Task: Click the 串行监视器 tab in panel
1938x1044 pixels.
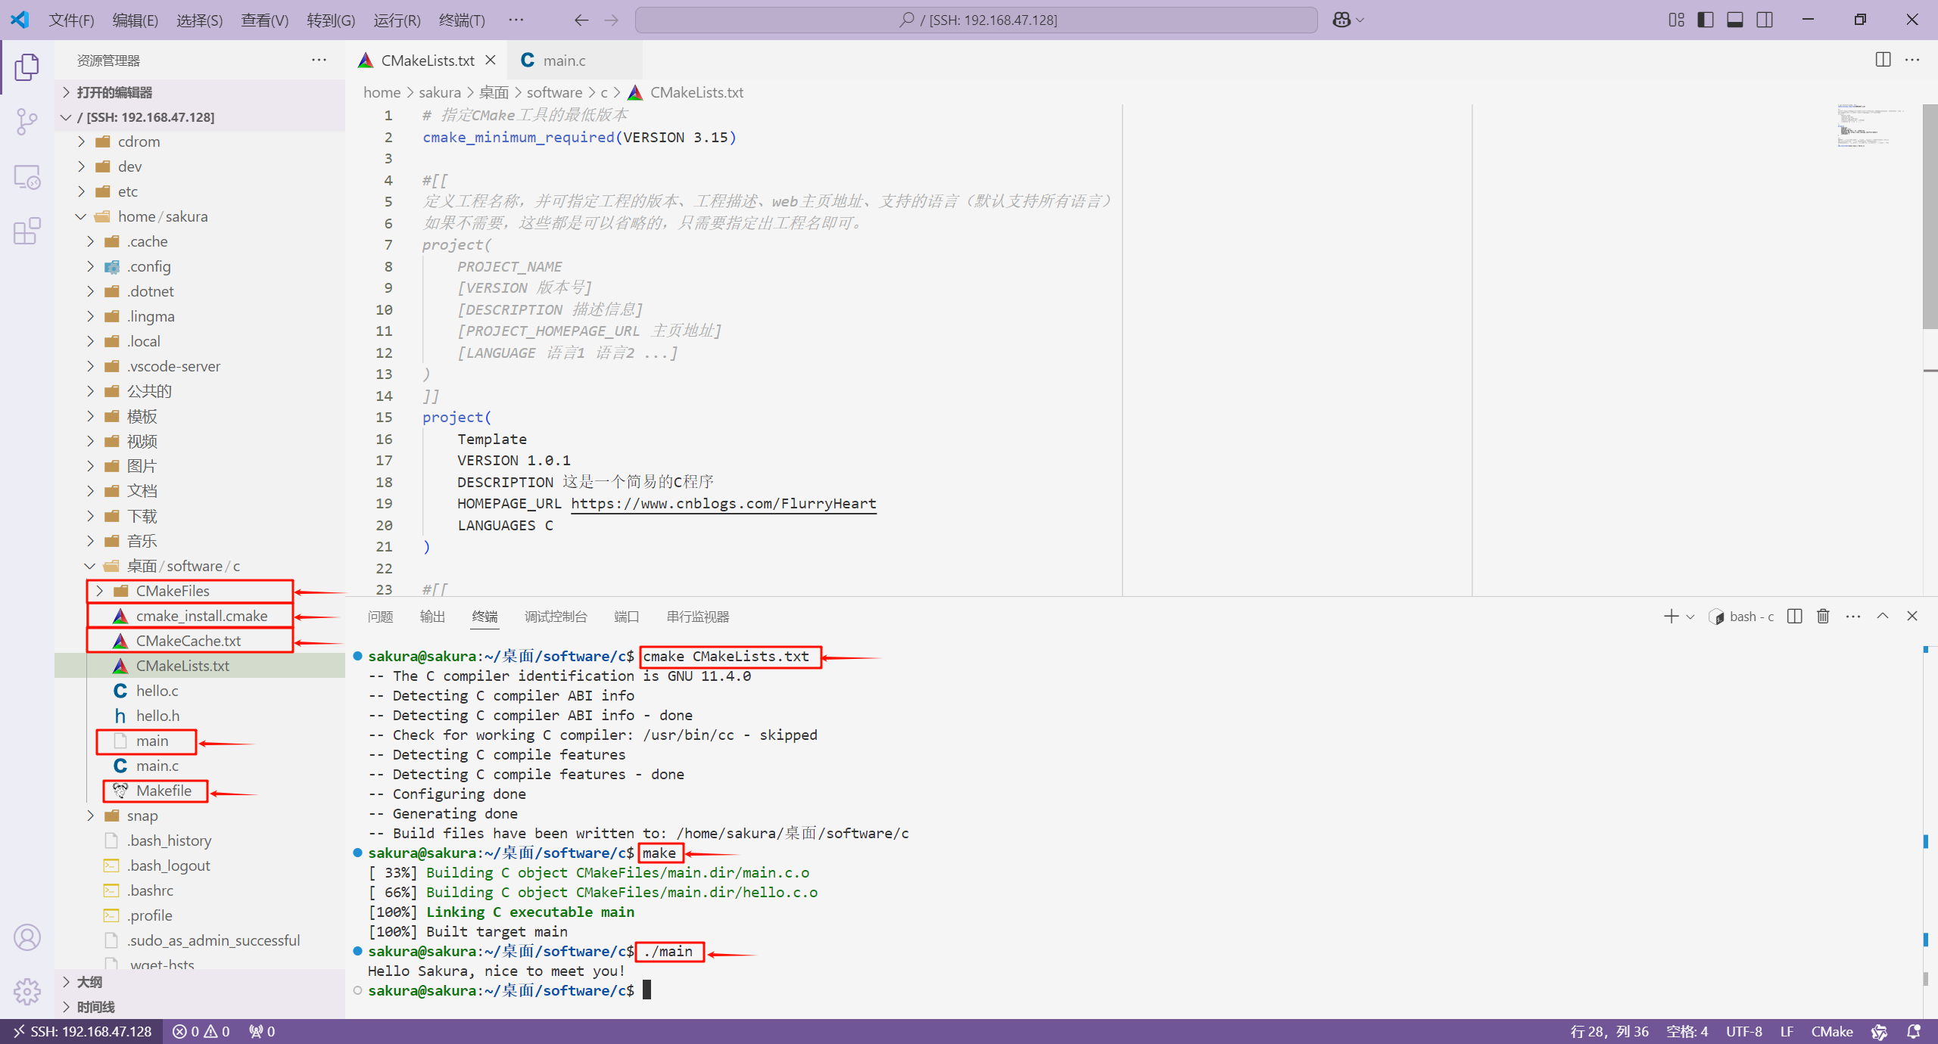Action: 694,617
